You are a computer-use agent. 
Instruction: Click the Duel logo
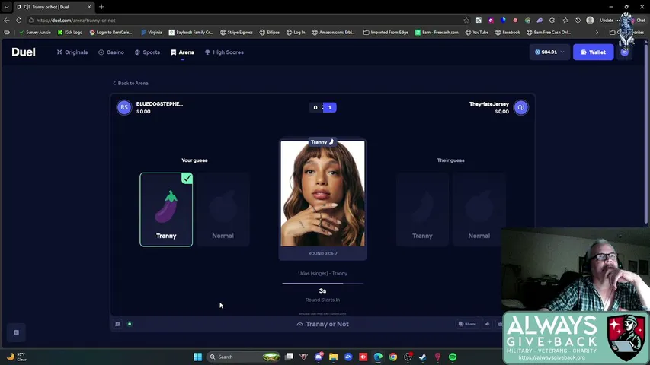24,52
